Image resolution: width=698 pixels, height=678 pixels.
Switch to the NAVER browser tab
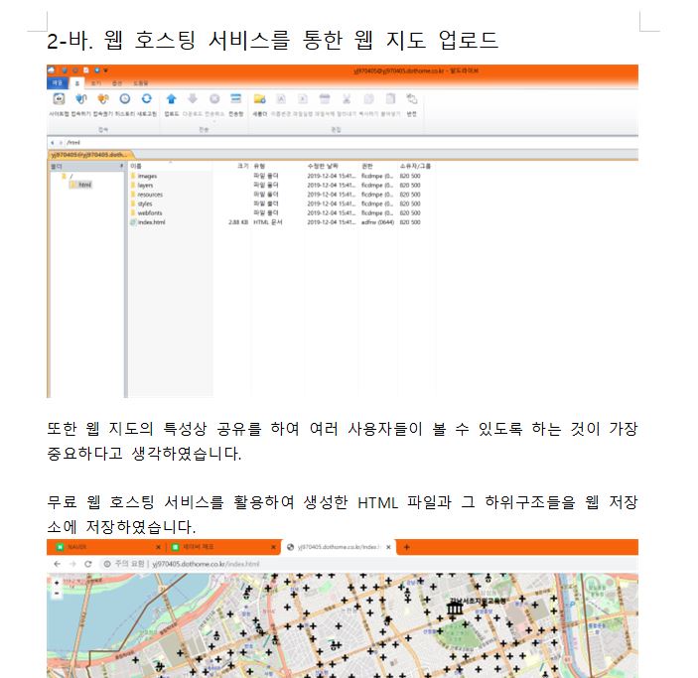point(106,547)
